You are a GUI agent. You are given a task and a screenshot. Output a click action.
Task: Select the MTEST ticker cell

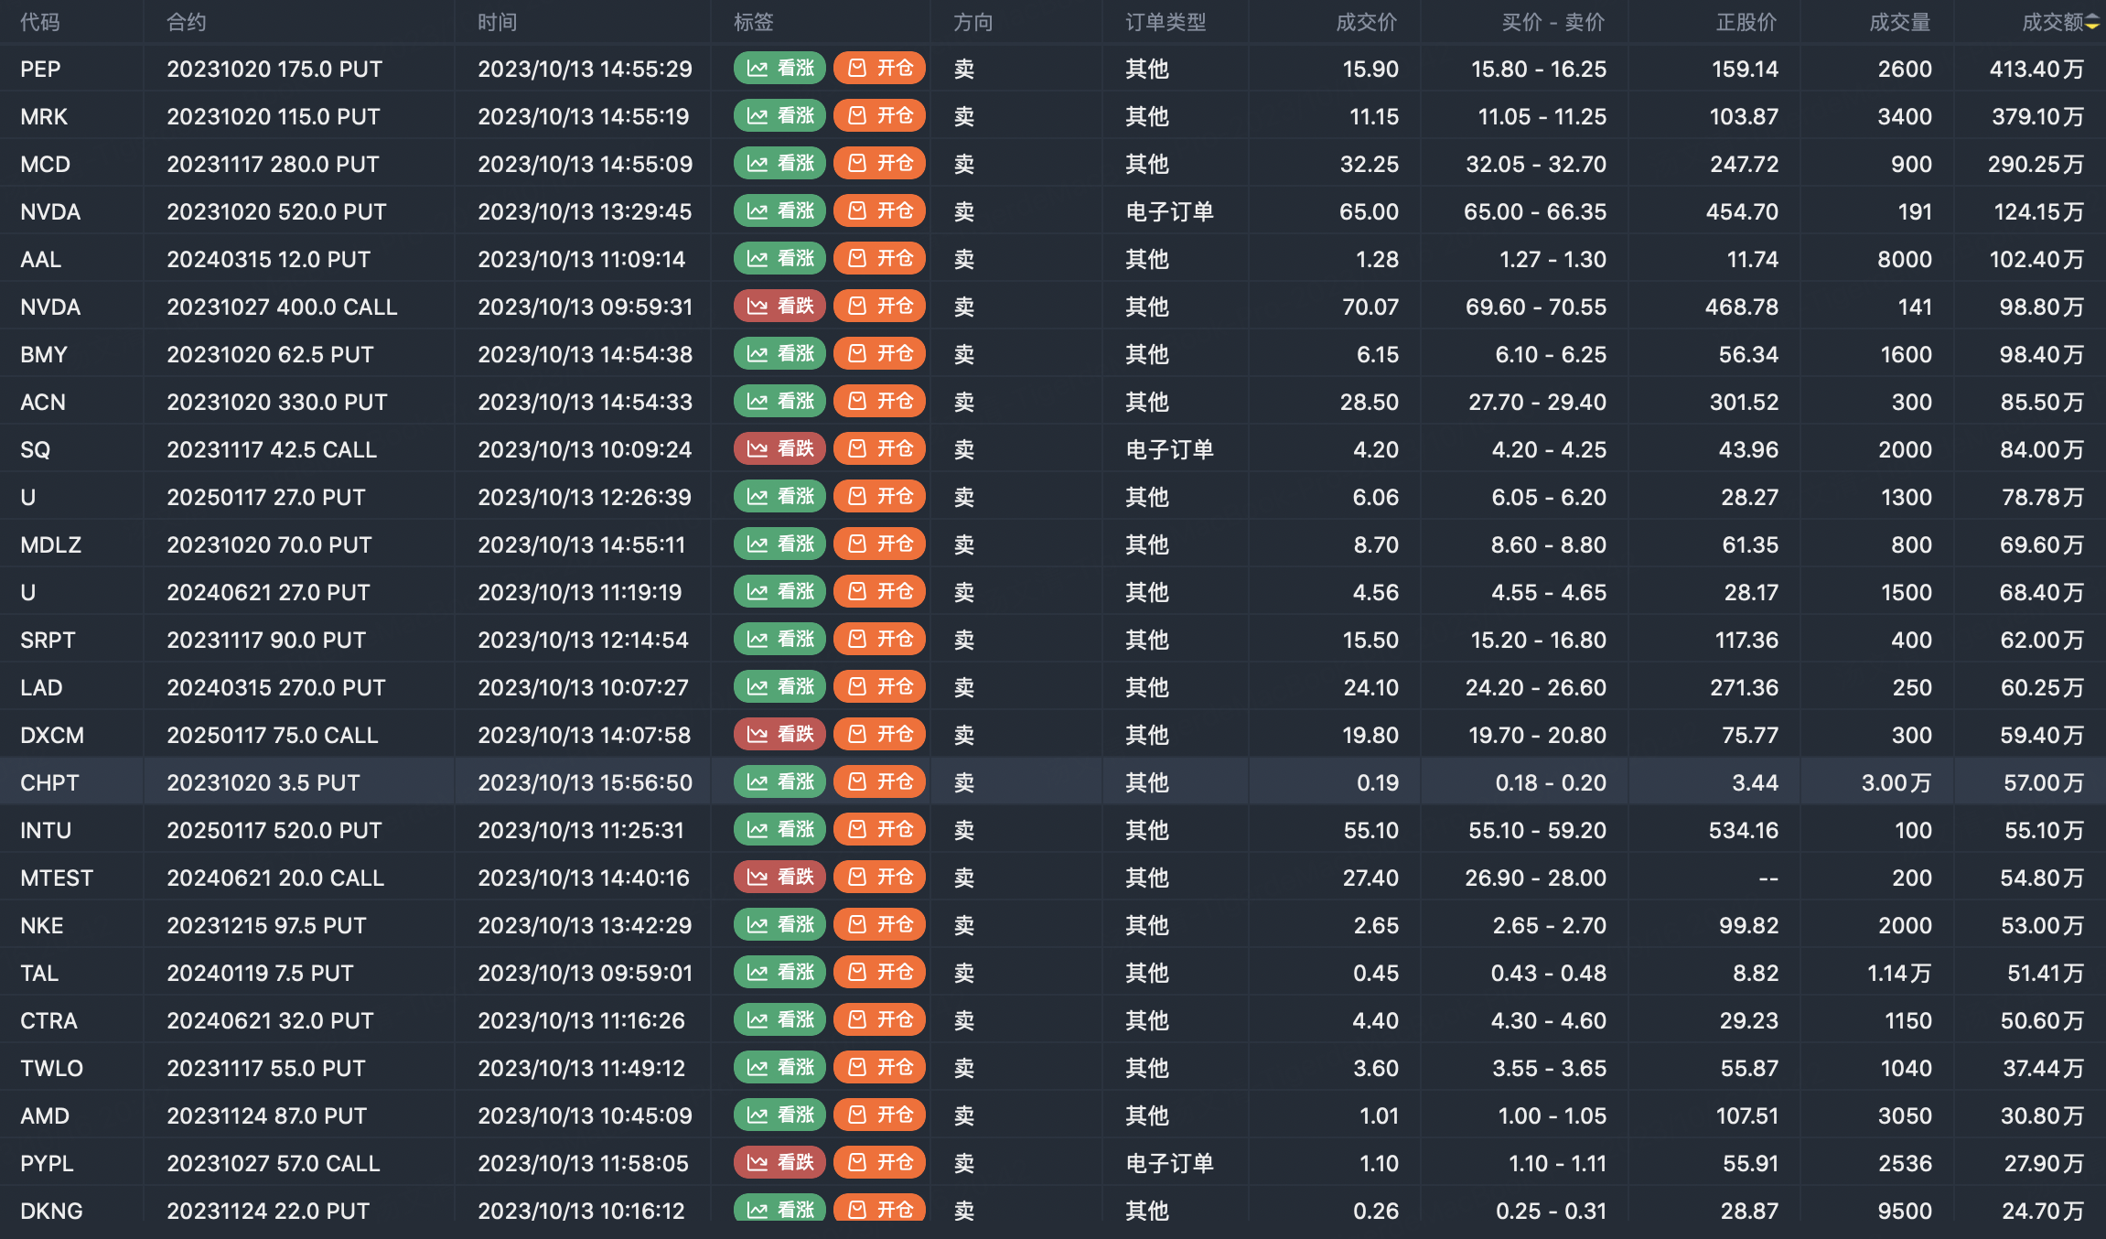click(57, 878)
